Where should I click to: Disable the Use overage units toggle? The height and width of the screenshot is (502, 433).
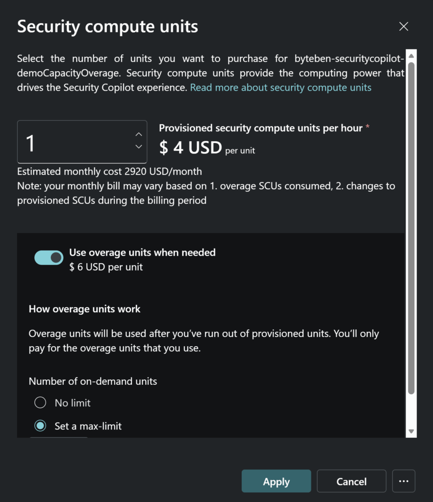(x=49, y=257)
